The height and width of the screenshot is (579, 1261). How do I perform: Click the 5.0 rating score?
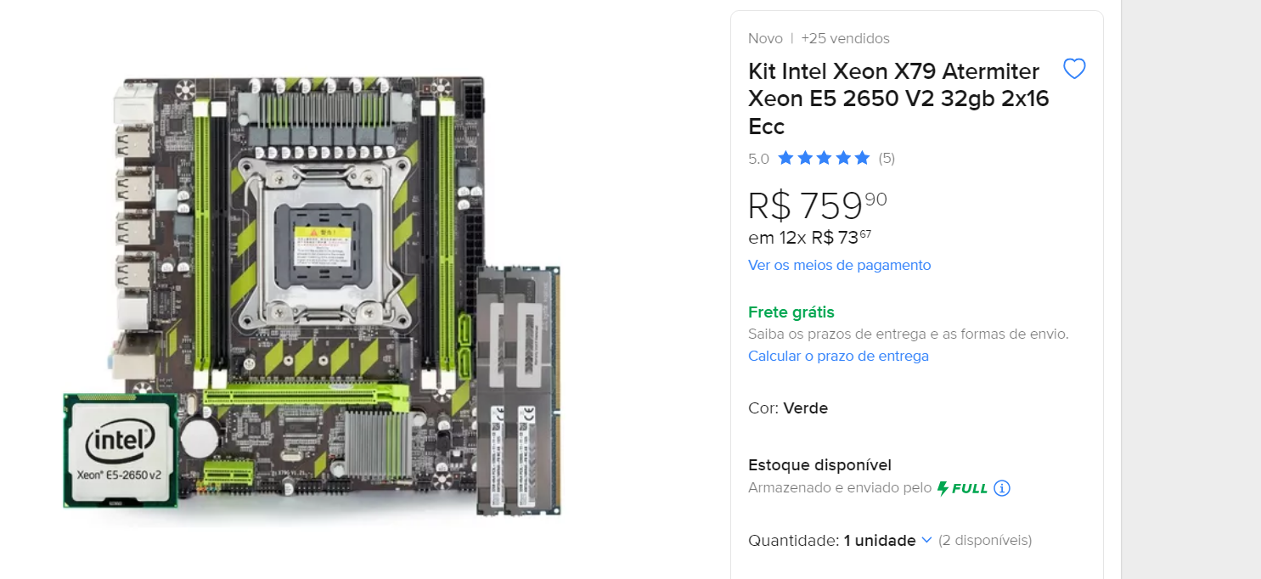click(x=758, y=158)
